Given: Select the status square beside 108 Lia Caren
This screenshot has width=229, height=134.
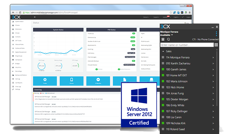Looking at the screenshot, I should [163, 117].
